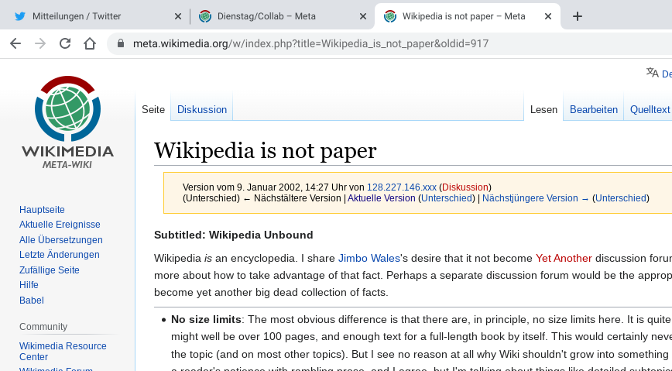
Task: Open the Diskussion page tab
Action: 202,109
